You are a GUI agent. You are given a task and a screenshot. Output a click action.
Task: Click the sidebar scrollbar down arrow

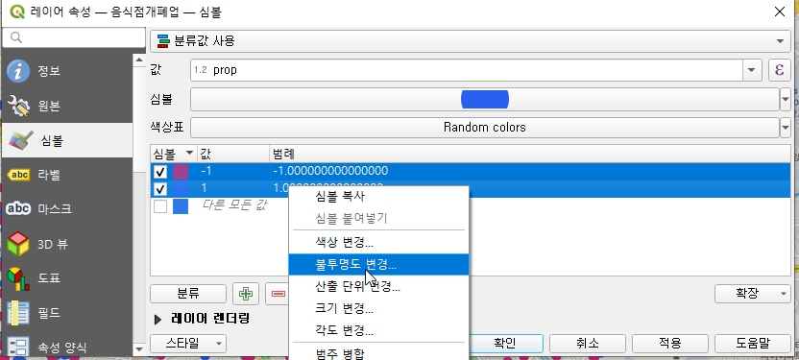coord(139,349)
